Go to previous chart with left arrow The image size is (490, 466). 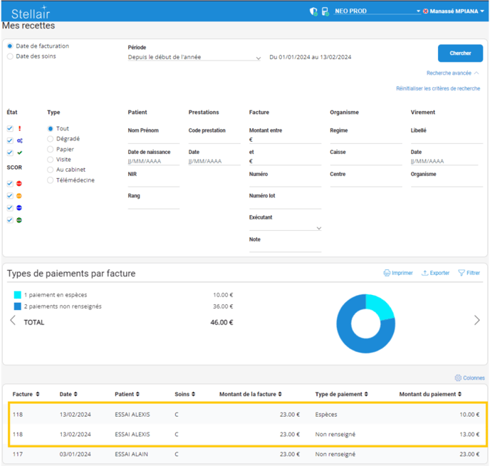(13, 321)
